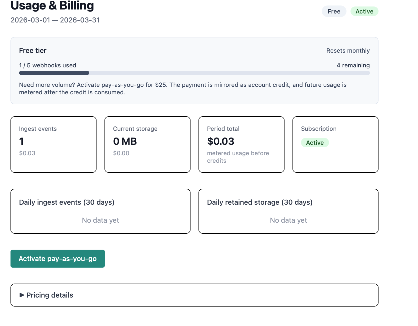Click the metered usage before credits note
The width and height of the screenshot is (418, 326).
click(x=238, y=157)
